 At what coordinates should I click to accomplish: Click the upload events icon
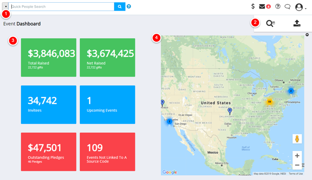click(297, 23)
